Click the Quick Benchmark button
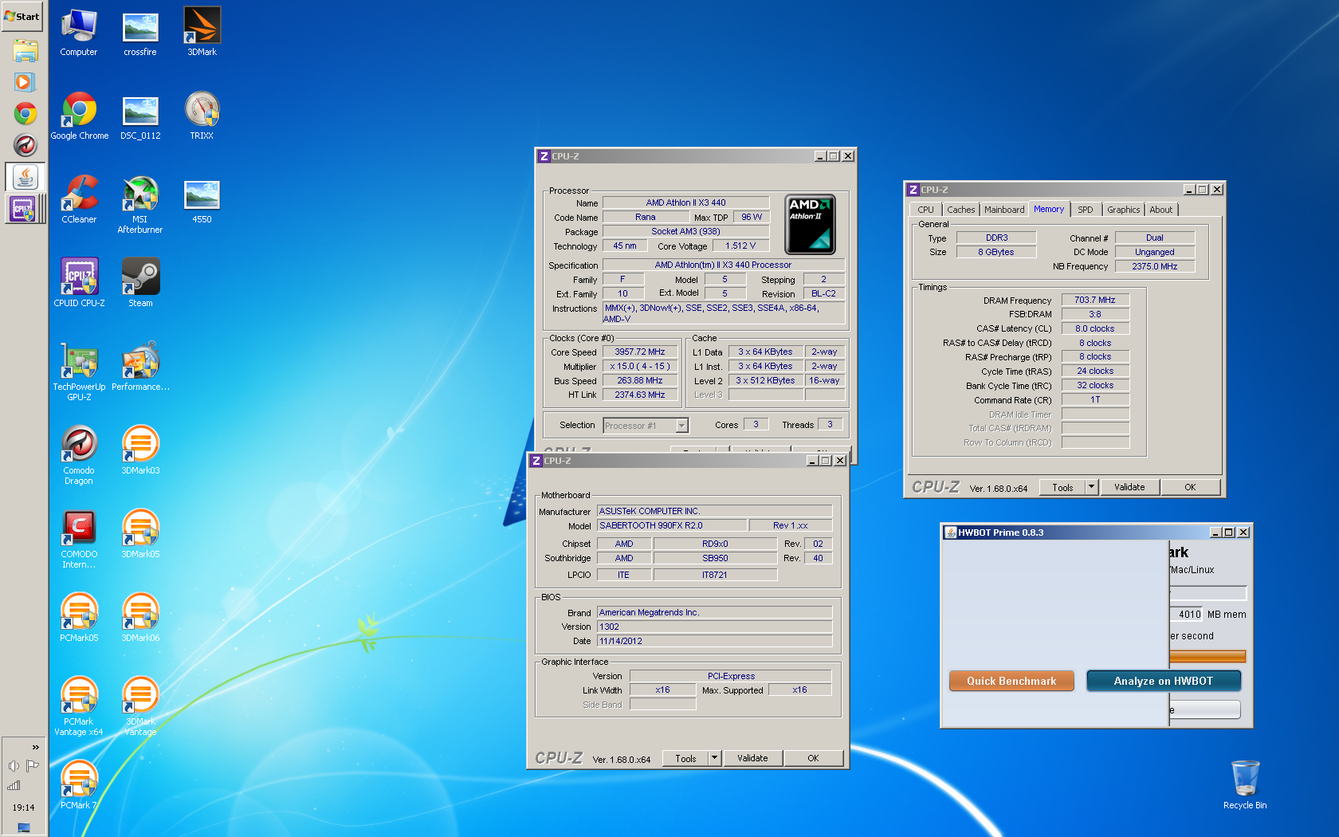The image size is (1339, 837). [1011, 681]
